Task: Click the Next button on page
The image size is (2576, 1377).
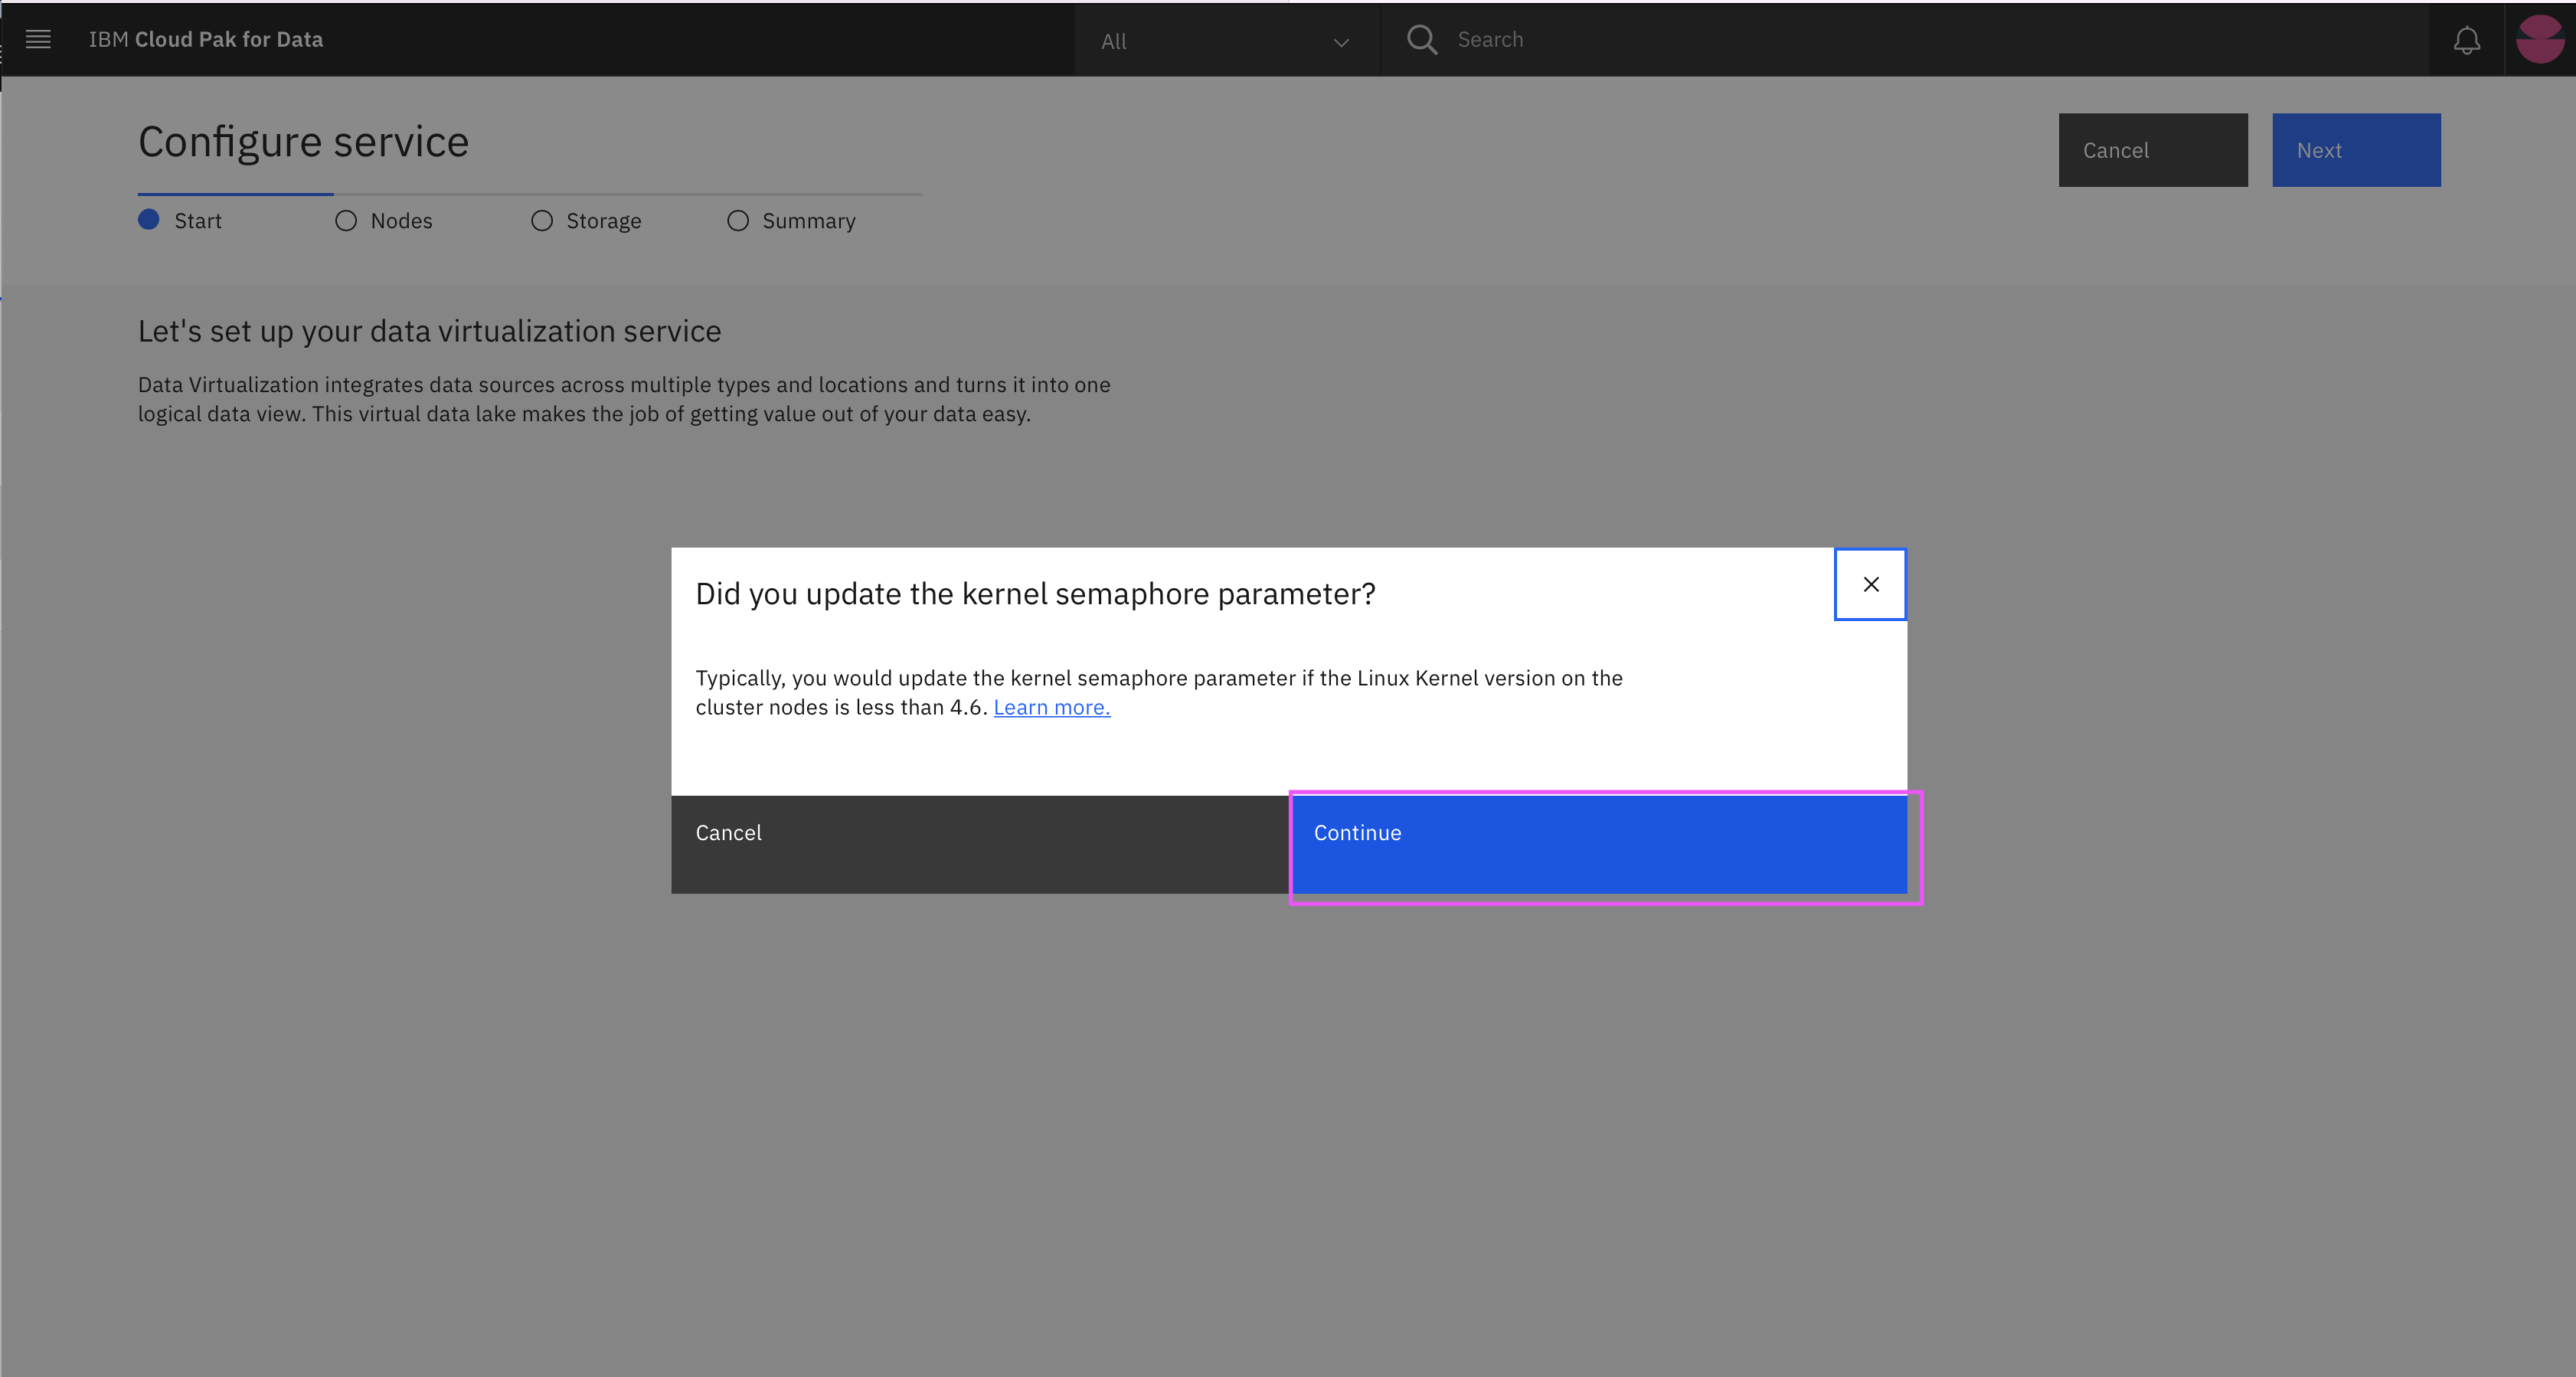Action: pos(2356,150)
